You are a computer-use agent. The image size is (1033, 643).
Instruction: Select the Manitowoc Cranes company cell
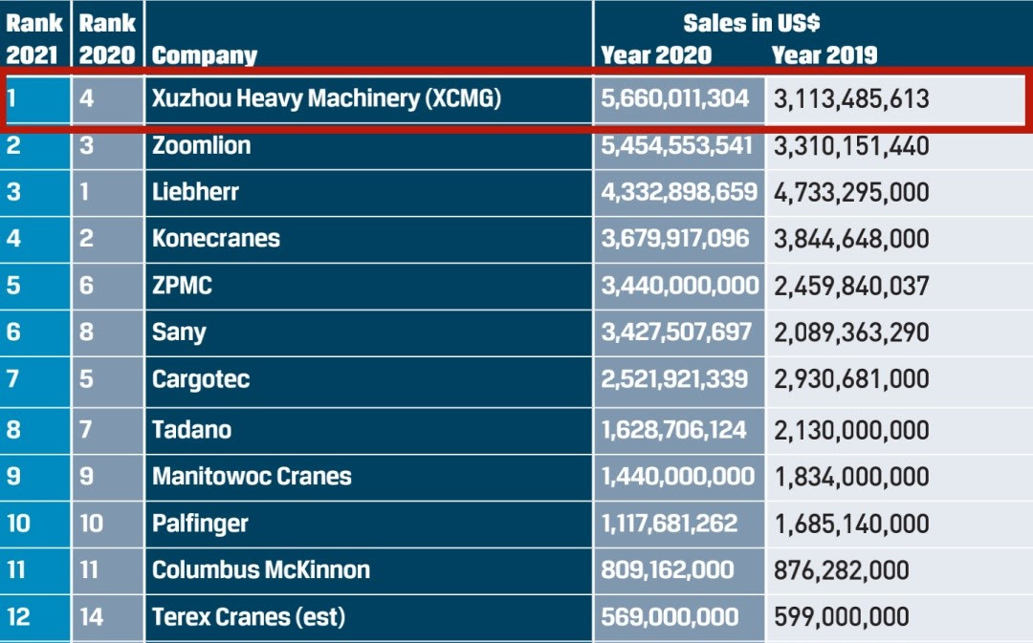click(x=252, y=477)
